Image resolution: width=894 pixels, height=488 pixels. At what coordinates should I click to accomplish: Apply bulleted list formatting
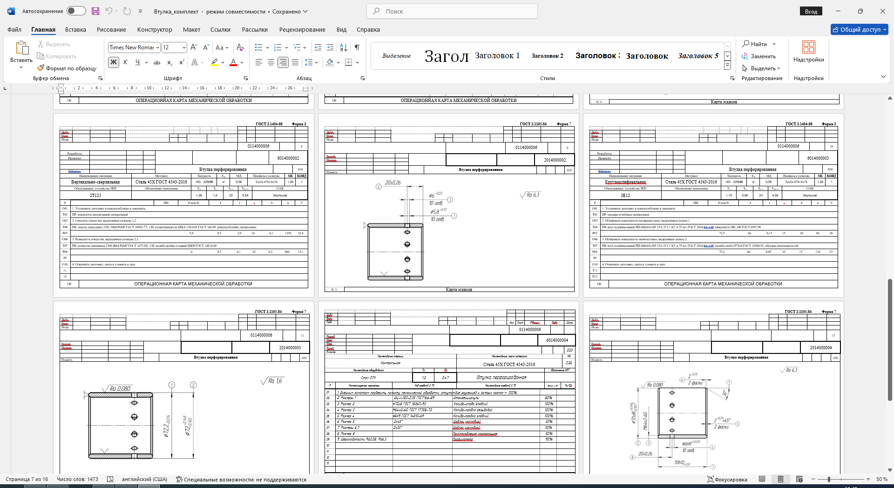[259, 47]
